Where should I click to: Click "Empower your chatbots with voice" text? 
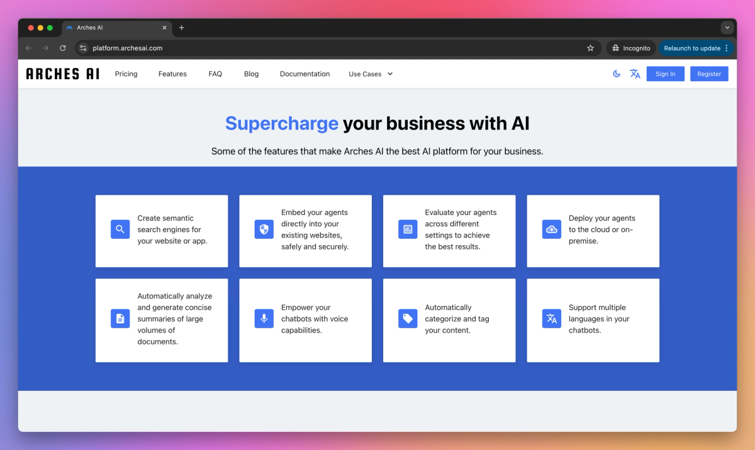pos(315,319)
